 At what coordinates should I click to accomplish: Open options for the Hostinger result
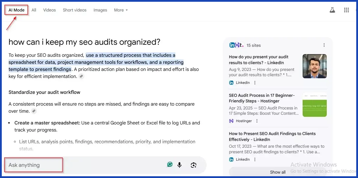click(257, 121)
